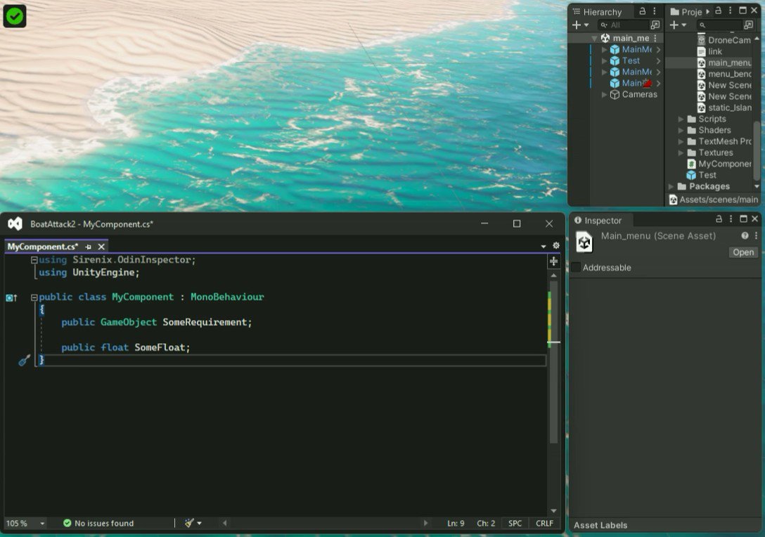Click the create (+) icon in Hierarchy
The width and height of the screenshot is (765, 537).
[x=578, y=25]
